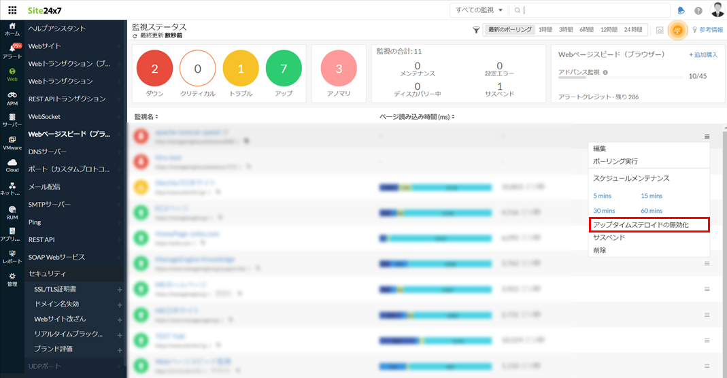
Task: Sort by 監視名 column
Action: pyautogui.click(x=146, y=117)
